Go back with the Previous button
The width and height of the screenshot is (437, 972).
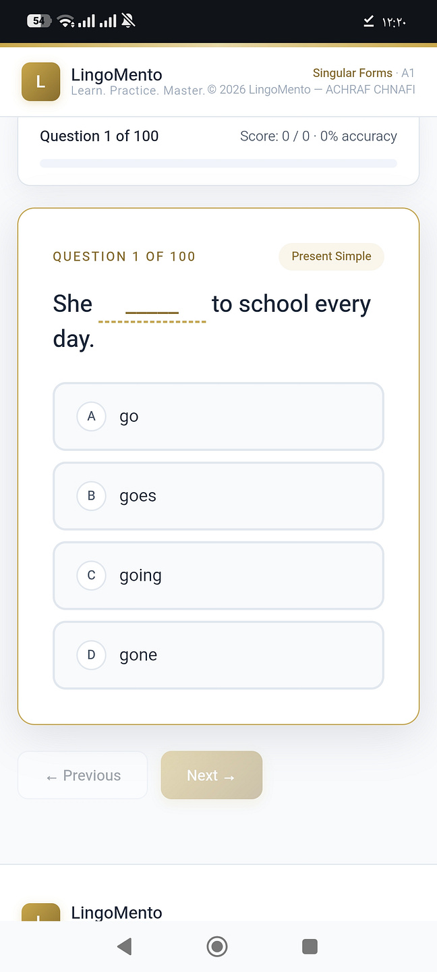(82, 775)
